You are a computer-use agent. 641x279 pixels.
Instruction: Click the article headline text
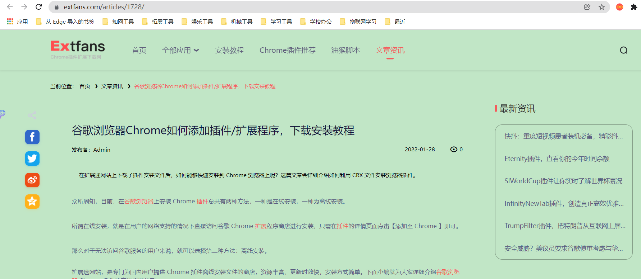pos(213,130)
